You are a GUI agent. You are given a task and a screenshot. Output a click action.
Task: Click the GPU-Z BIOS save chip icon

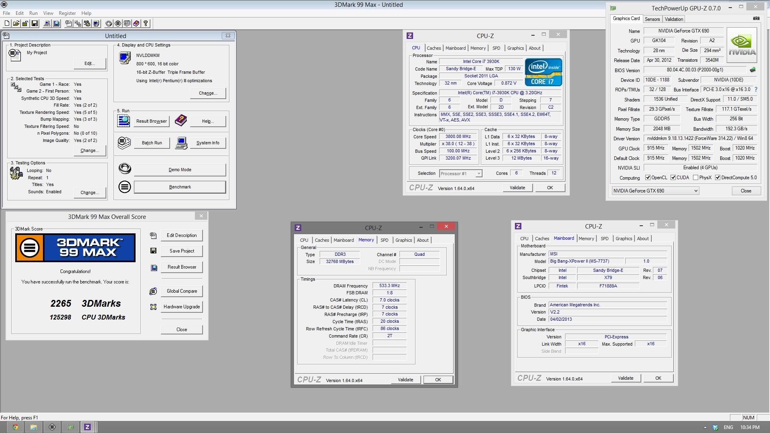(x=753, y=70)
